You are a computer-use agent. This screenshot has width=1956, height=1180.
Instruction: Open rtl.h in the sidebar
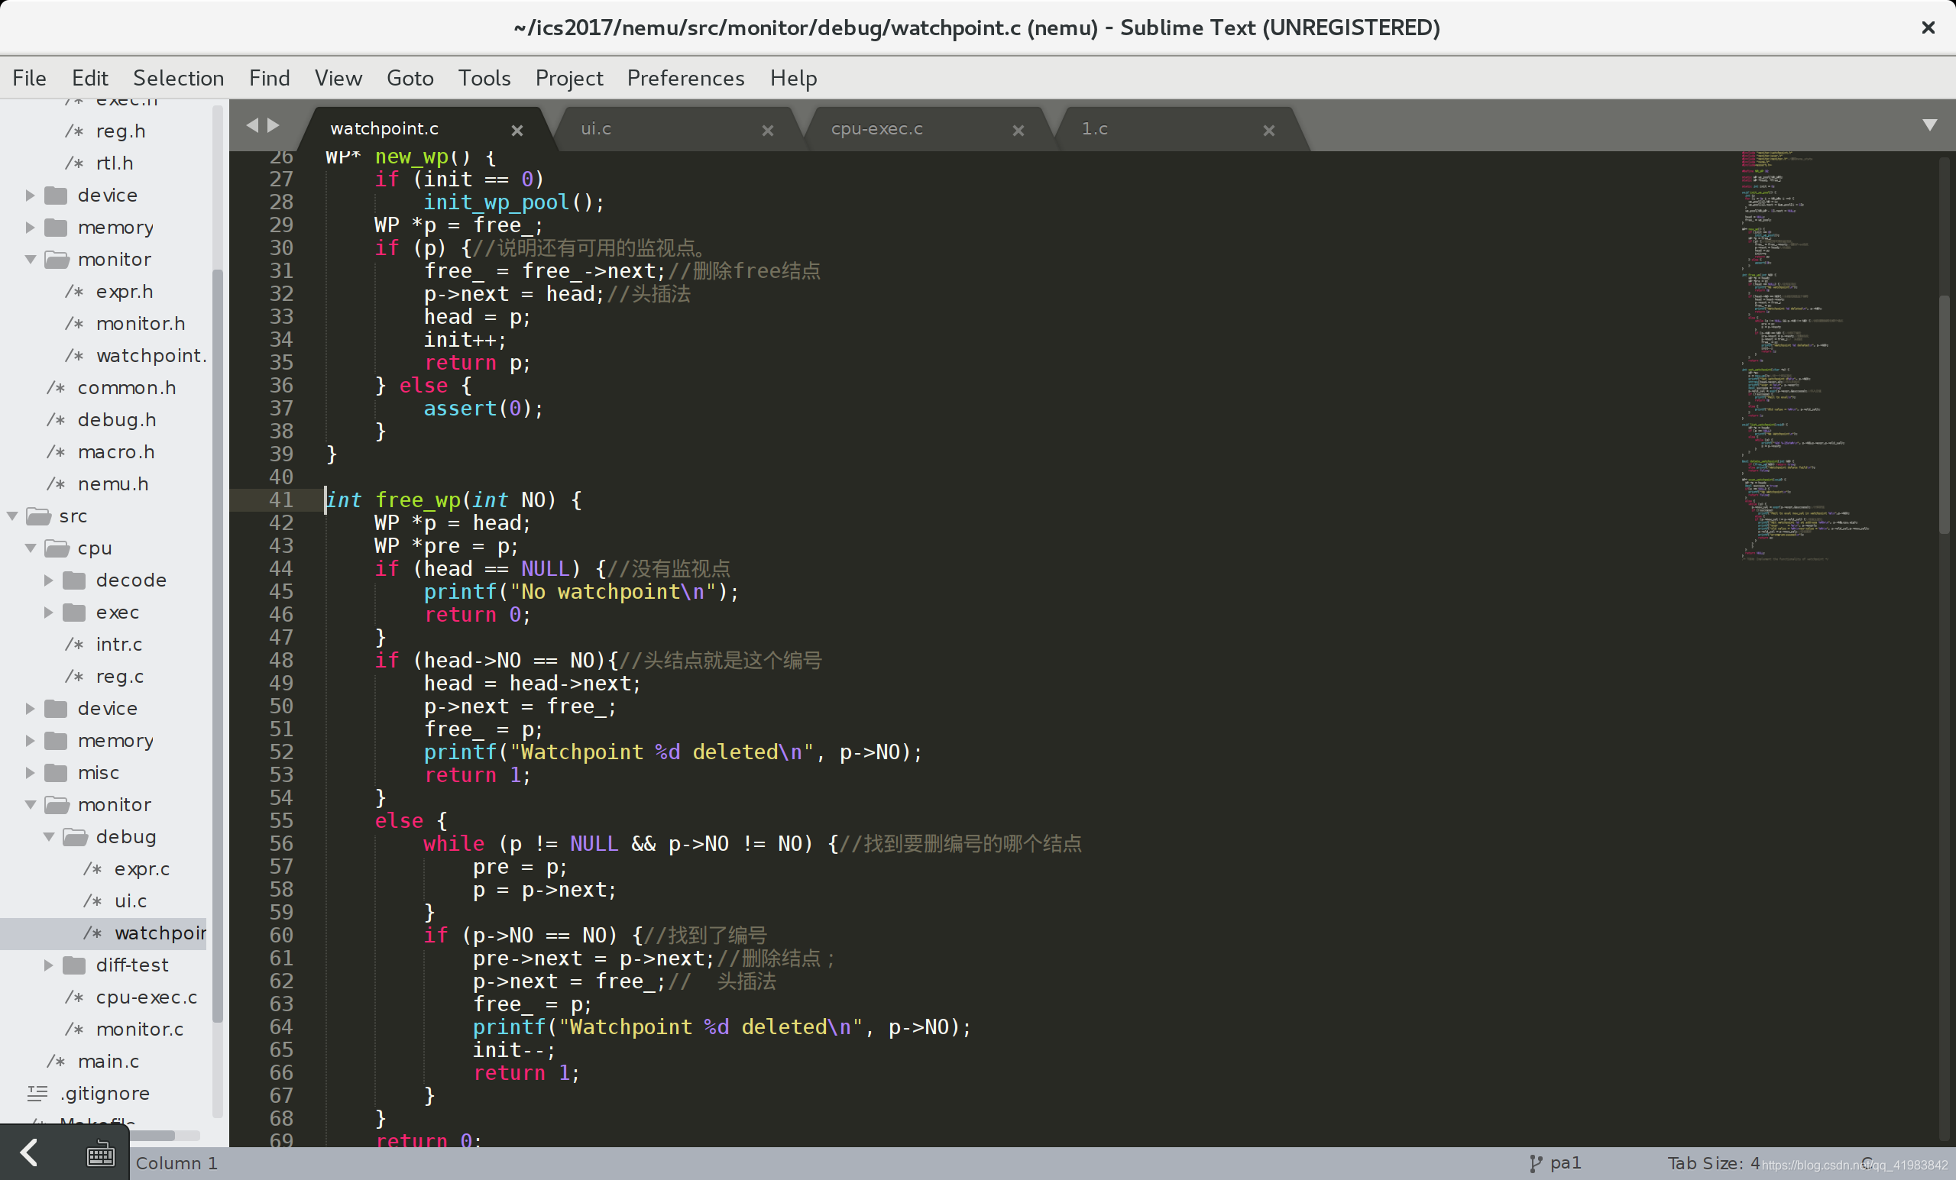[115, 163]
